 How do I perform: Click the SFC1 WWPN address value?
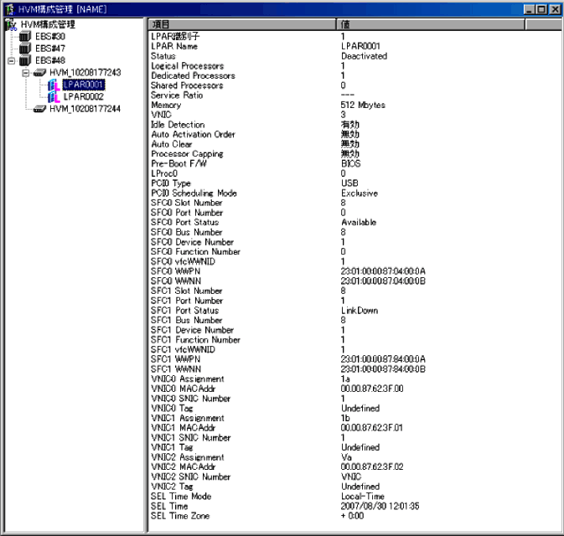pyautogui.click(x=383, y=359)
